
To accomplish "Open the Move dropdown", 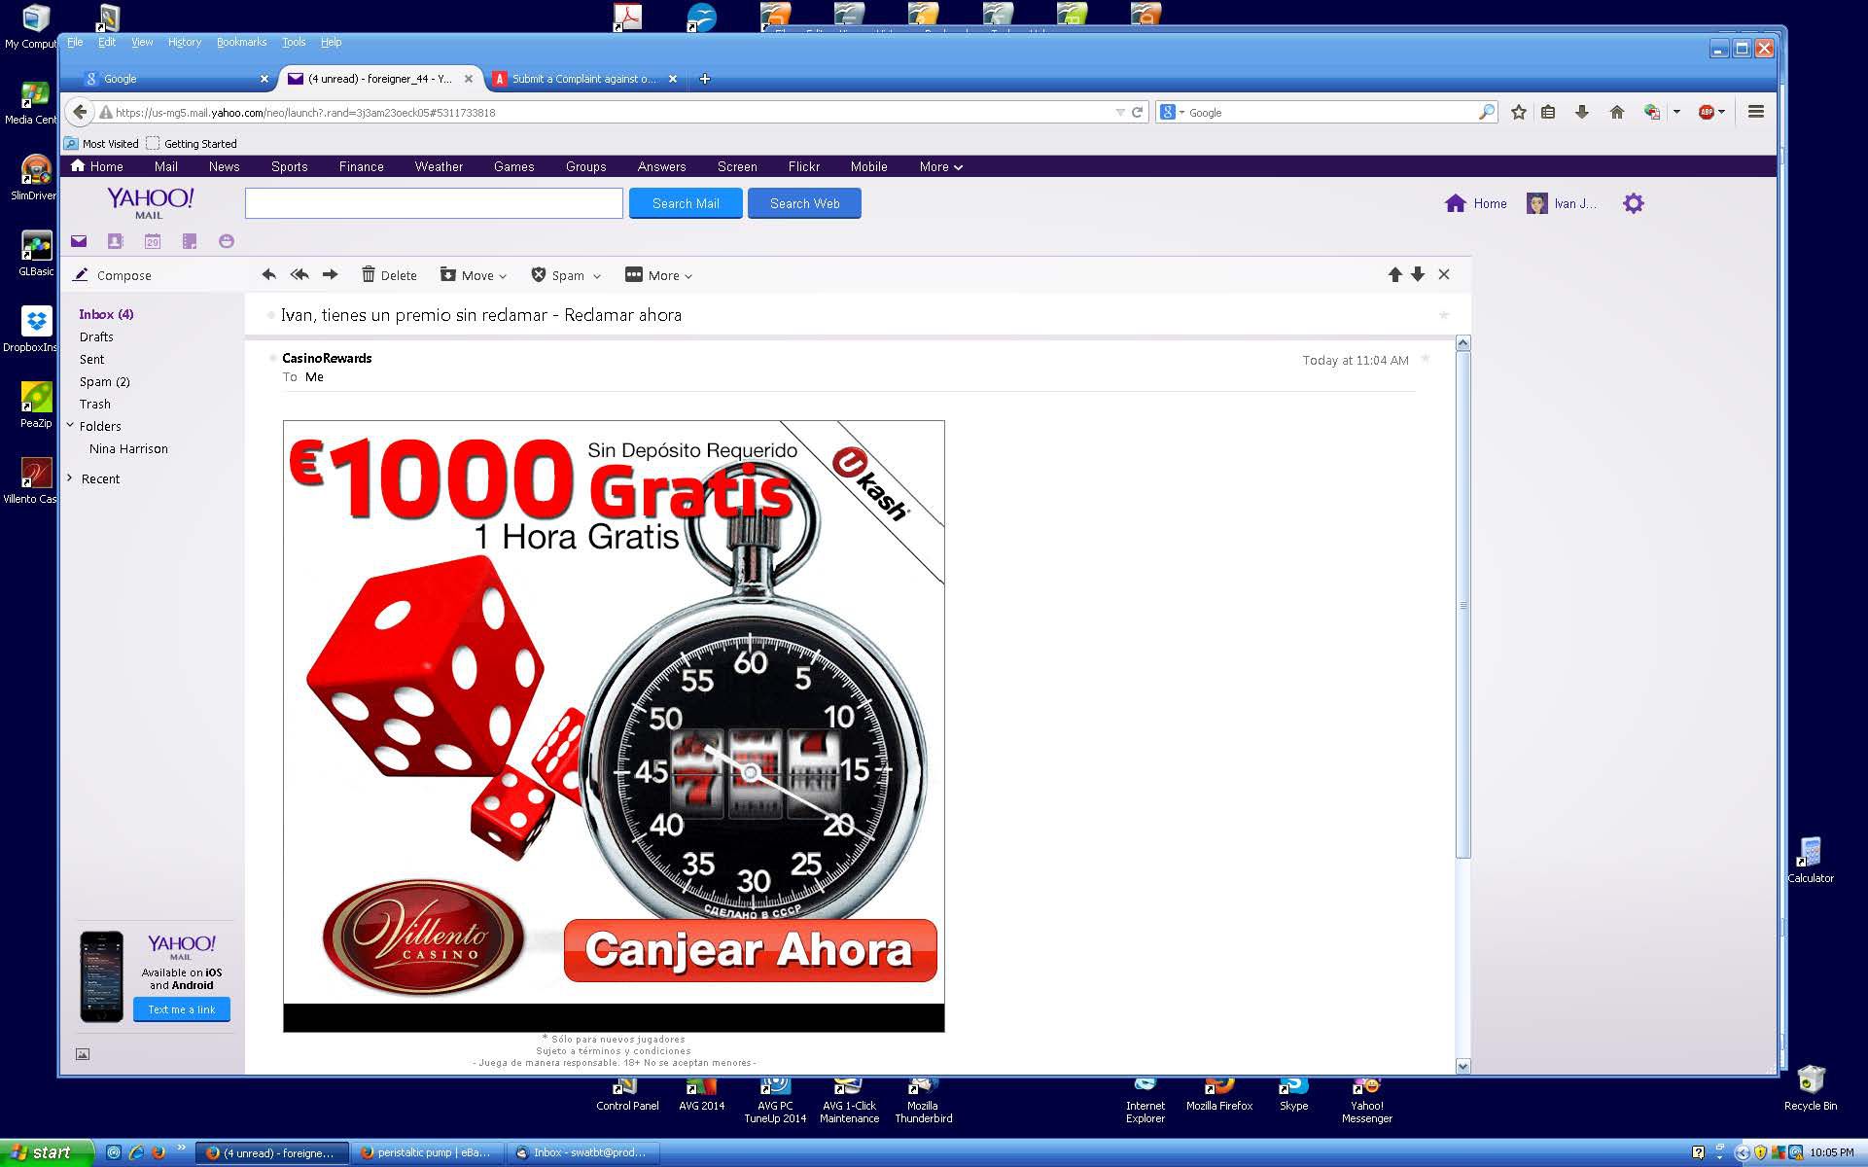I will click(x=474, y=275).
